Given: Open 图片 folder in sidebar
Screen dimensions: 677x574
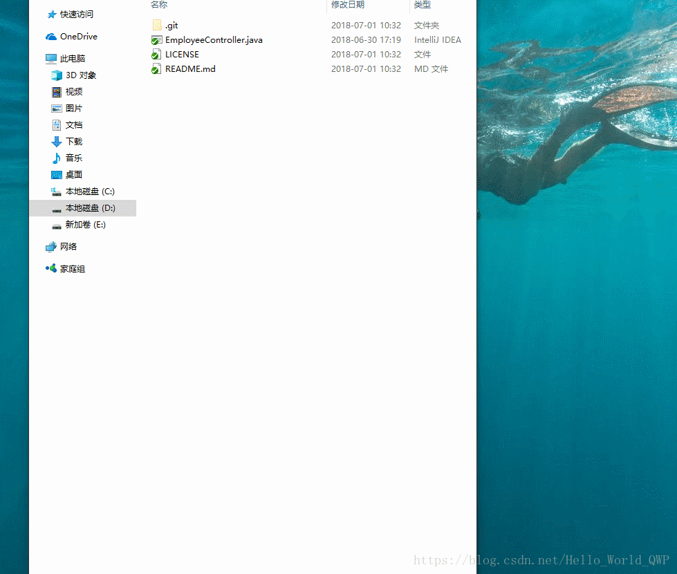Looking at the screenshot, I should [74, 109].
